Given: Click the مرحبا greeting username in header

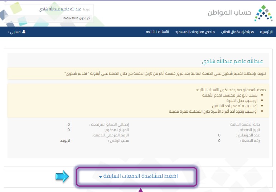Looking at the screenshot, I should [60, 9].
